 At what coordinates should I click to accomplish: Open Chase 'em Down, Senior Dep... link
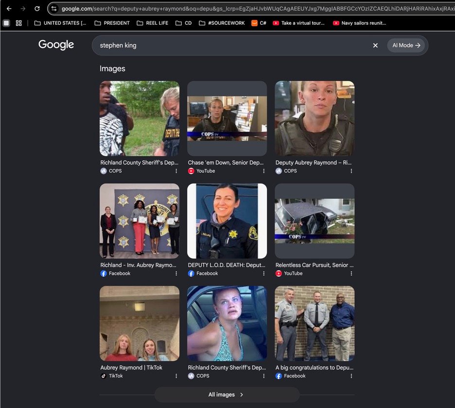226,162
